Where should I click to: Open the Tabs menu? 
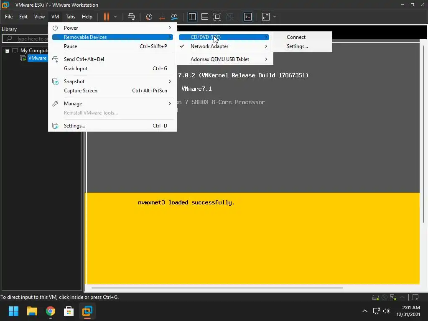tap(70, 17)
